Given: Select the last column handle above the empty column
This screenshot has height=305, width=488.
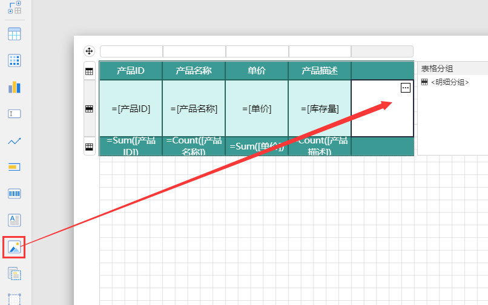Looking at the screenshot, I should pos(382,51).
